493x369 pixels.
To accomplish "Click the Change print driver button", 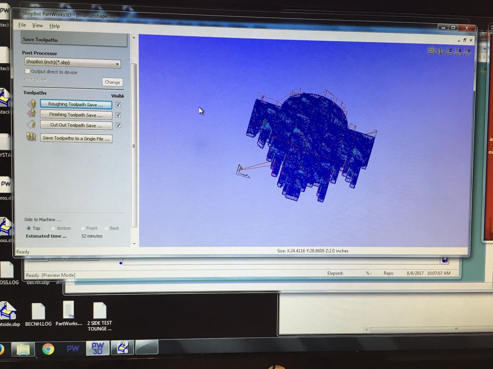I will point(112,82).
